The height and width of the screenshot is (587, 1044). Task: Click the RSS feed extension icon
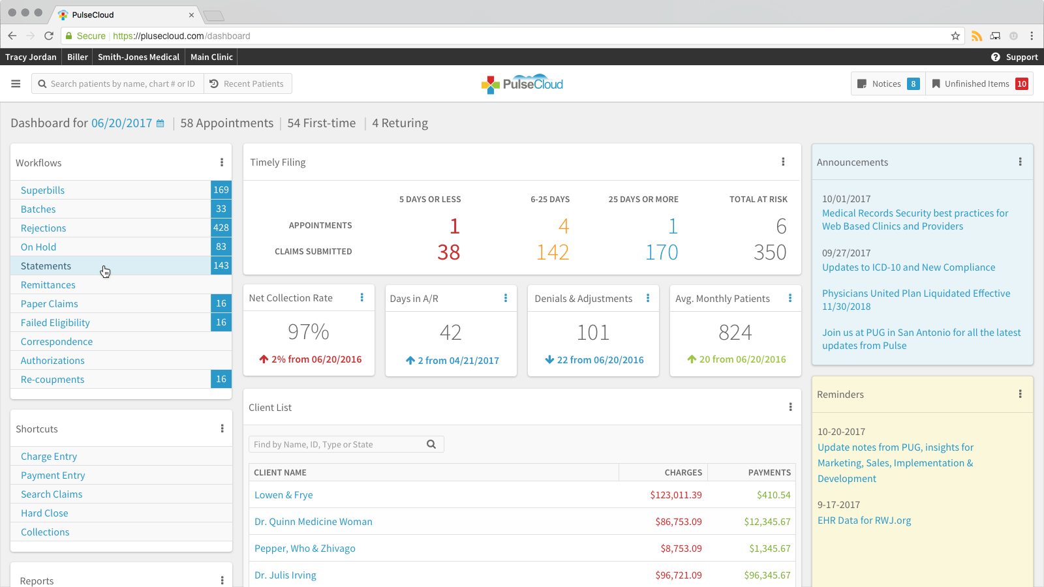pos(976,36)
